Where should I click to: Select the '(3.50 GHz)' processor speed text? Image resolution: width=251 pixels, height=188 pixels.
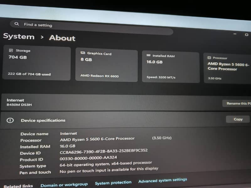pos(162,138)
